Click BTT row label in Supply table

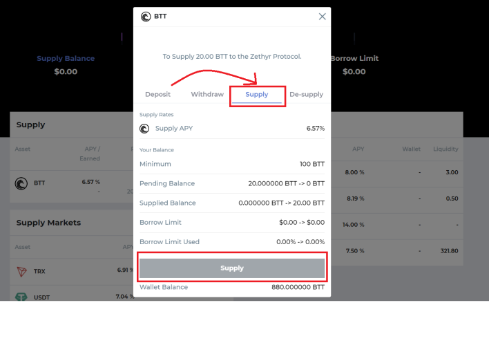(x=39, y=183)
